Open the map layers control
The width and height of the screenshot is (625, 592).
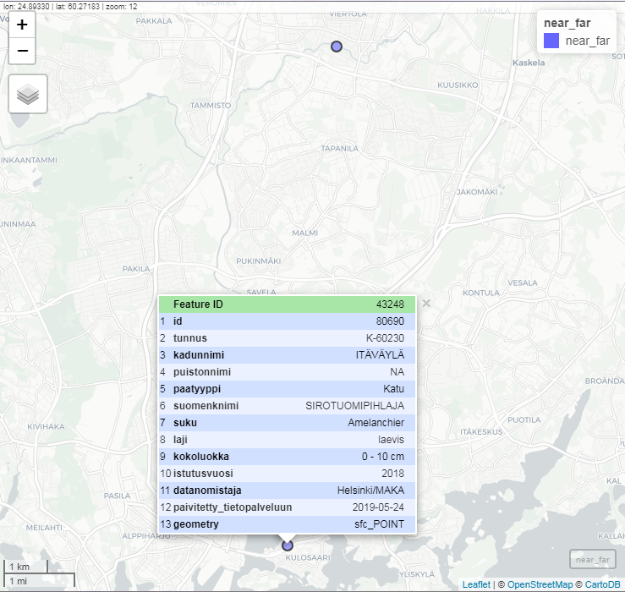click(28, 94)
